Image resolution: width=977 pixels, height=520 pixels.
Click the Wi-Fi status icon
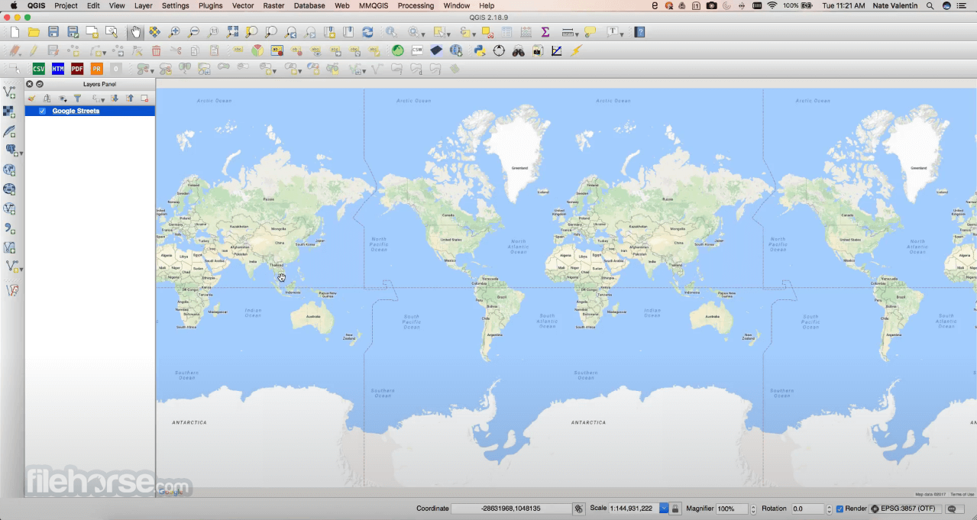point(772,5)
